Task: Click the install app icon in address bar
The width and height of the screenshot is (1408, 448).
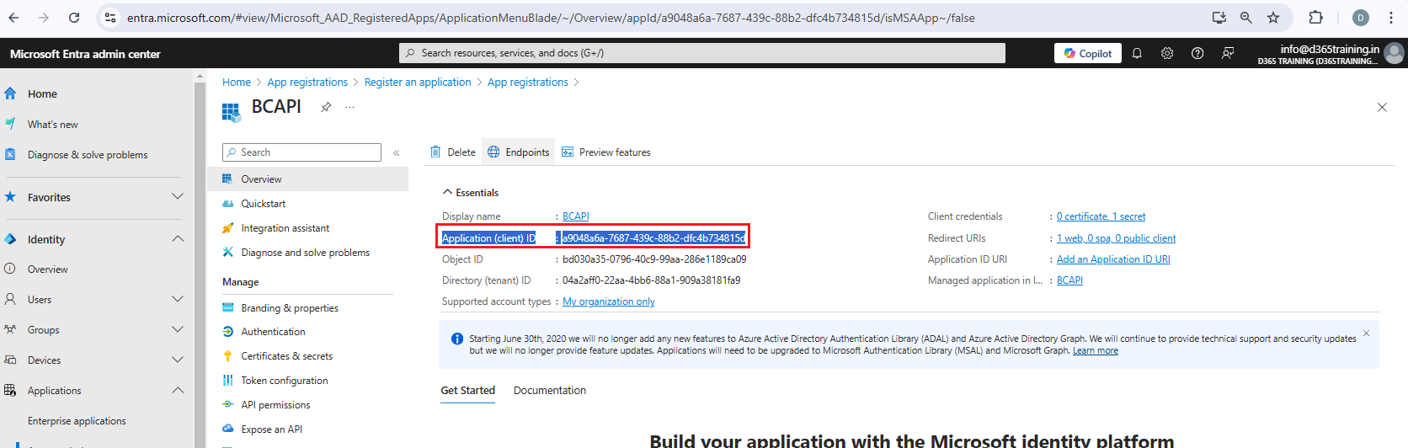Action: tap(1219, 18)
